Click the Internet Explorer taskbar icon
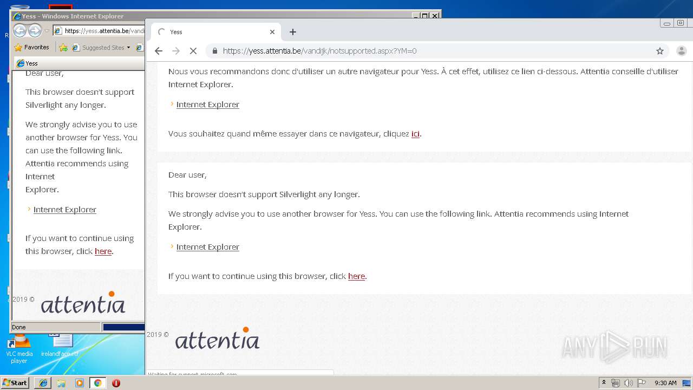Image resolution: width=693 pixels, height=390 pixels. click(x=43, y=383)
